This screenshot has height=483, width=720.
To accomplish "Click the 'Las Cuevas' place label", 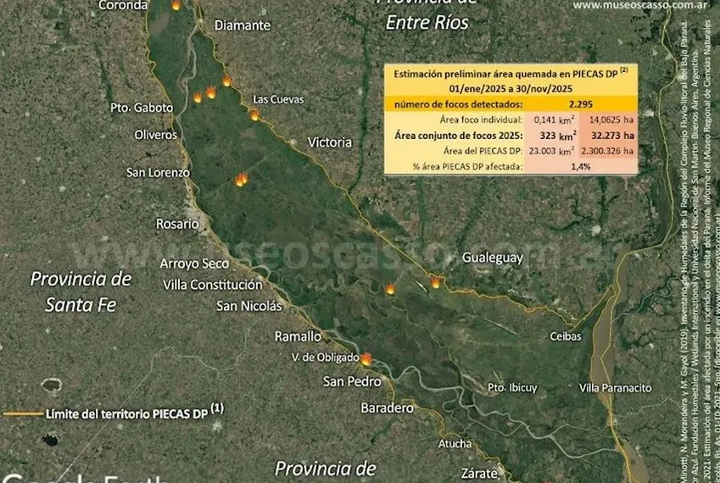I will coord(278,99).
